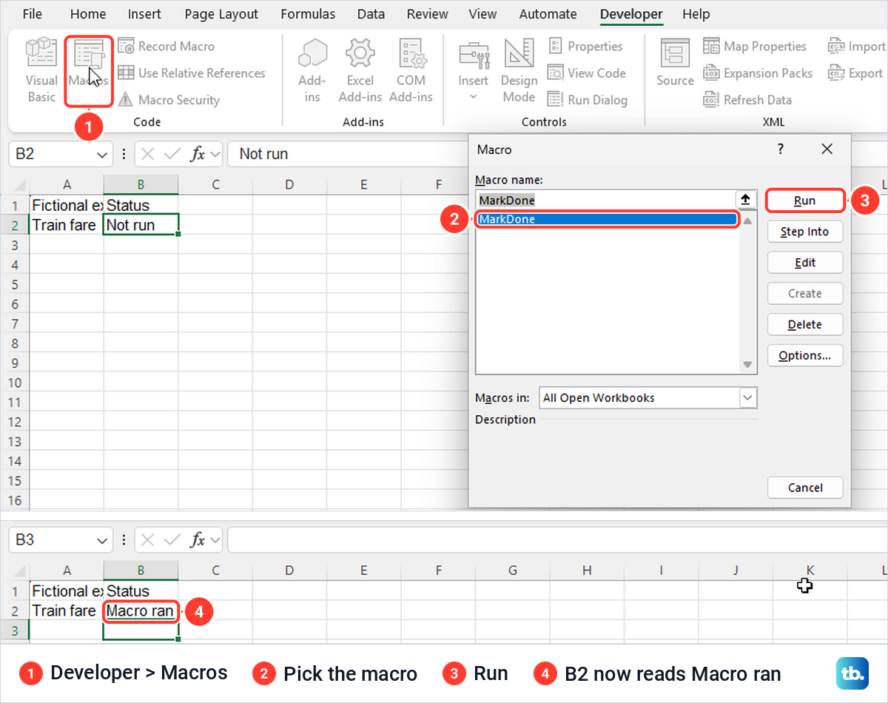Switch to the Page Layout tab
This screenshot has height=703, width=888.
pyautogui.click(x=222, y=13)
